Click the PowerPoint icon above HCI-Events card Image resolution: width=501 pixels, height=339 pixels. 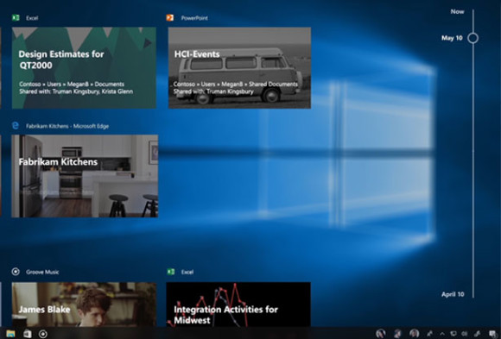pyautogui.click(x=170, y=18)
